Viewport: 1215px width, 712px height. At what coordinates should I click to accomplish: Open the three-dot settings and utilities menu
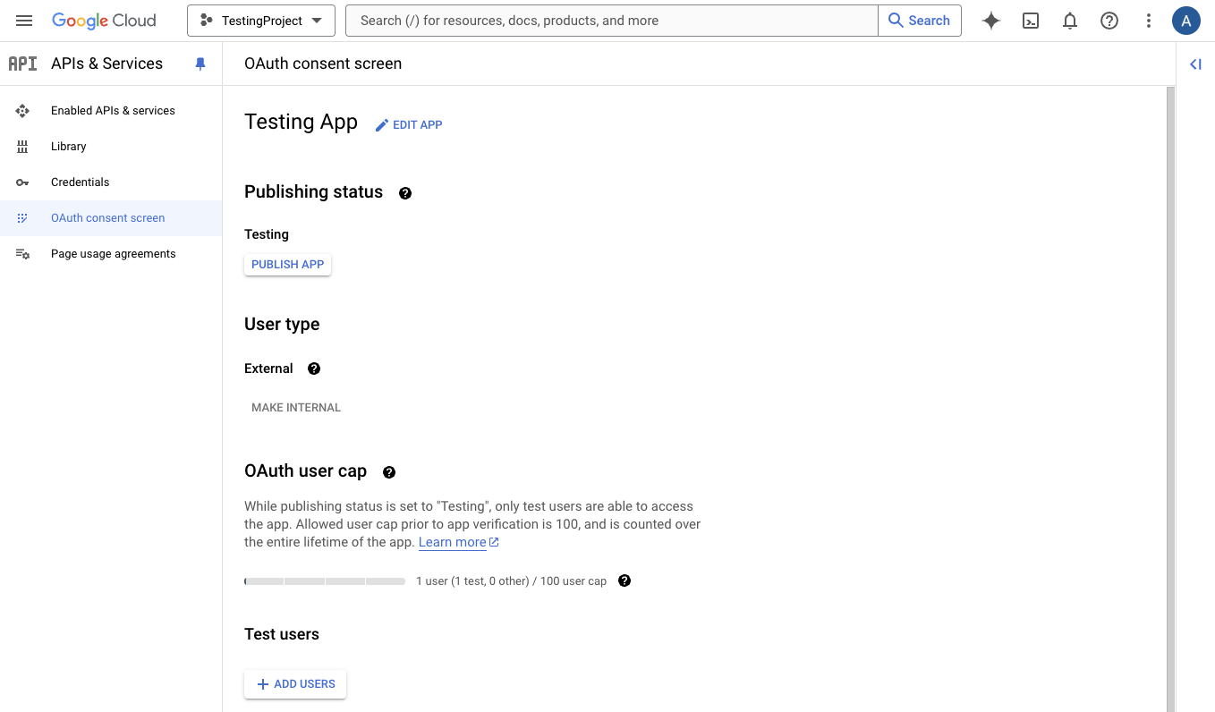pyautogui.click(x=1149, y=21)
